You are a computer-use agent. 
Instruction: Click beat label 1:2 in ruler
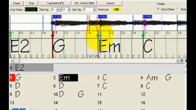(66, 33)
